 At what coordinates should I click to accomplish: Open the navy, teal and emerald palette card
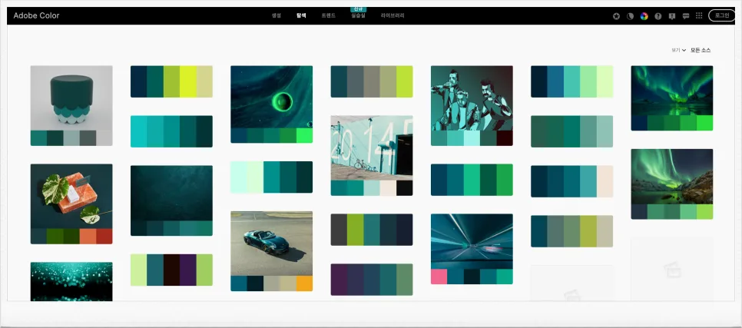pos(472,180)
